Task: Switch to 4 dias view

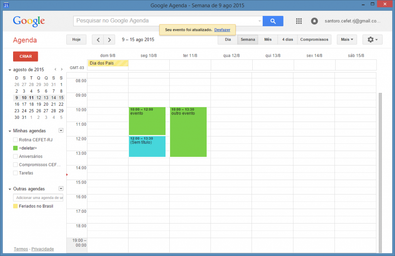Action: pyautogui.click(x=287, y=40)
